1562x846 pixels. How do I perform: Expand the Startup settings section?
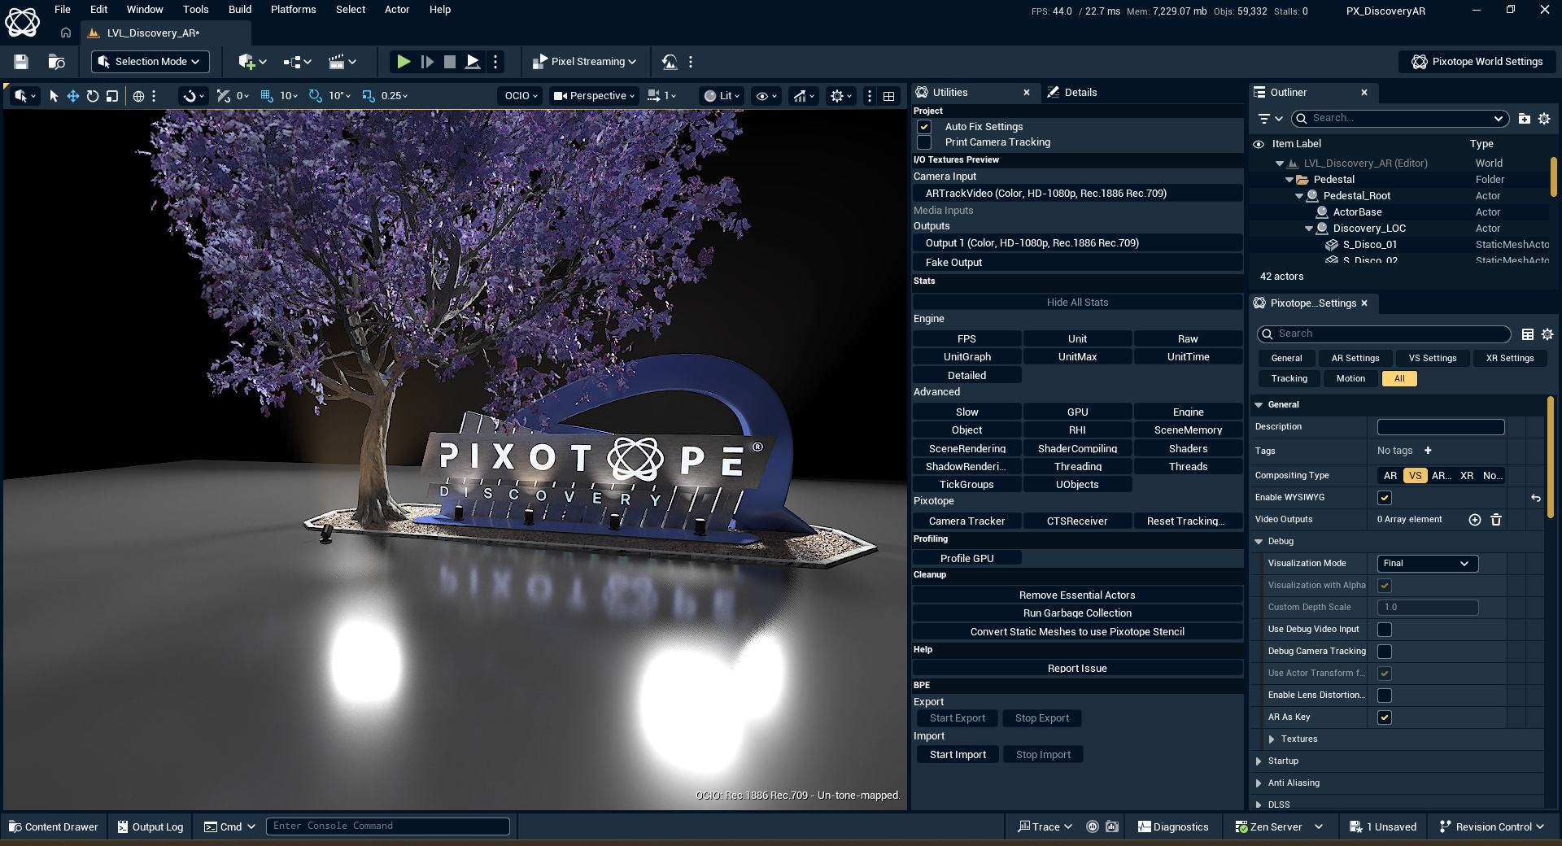point(1259,761)
